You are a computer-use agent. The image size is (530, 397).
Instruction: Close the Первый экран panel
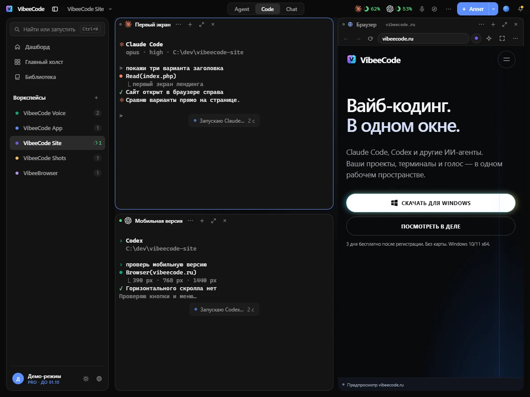pyautogui.click(x=213, y=24)
